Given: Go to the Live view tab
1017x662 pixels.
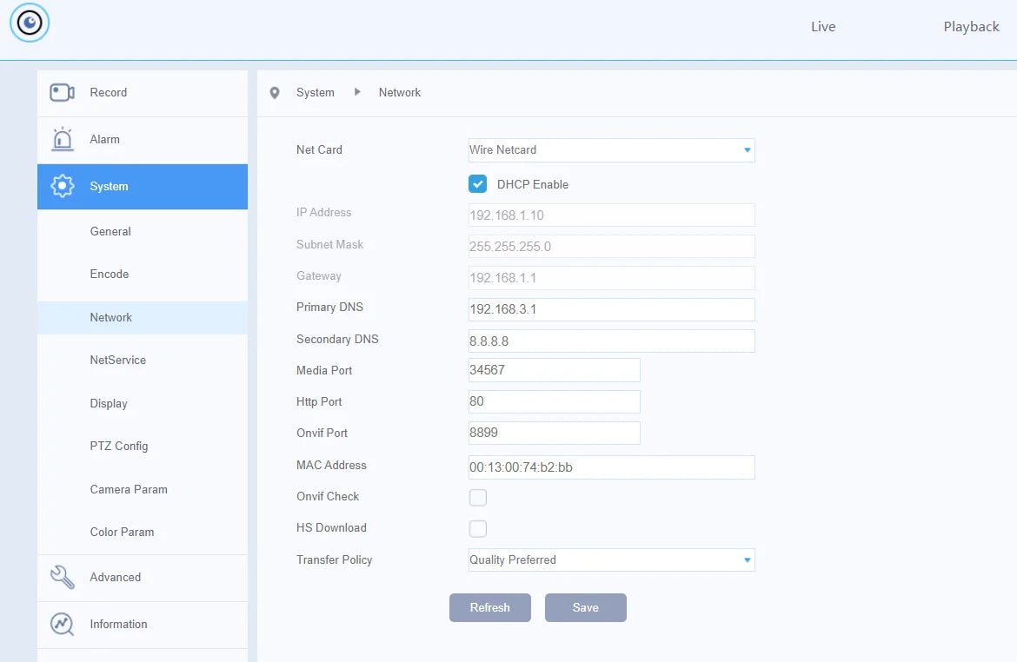Looking at the screenshot, I should pyautogui.click(x=823, y=27).
